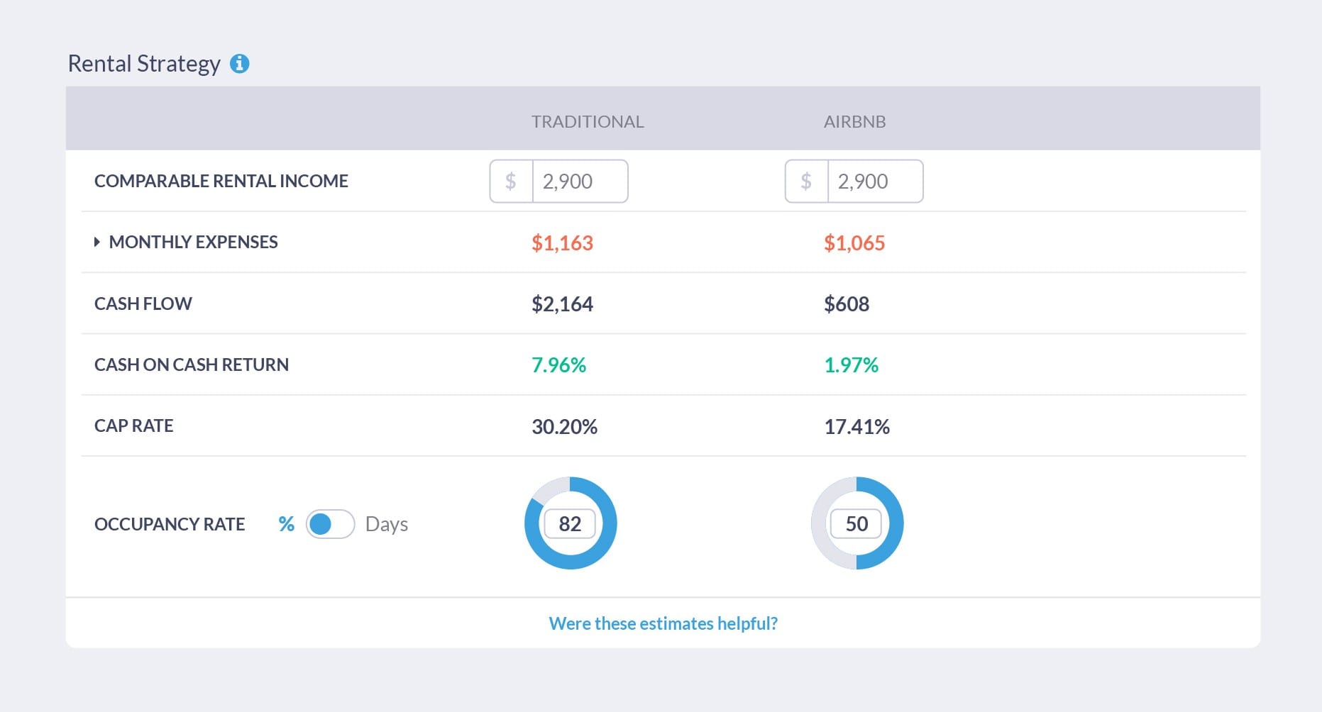The image size is (1322, 712).
Task: Click the dollar sign in Airbnb income field
Action: pyautogui.click(x=806, y=182)
